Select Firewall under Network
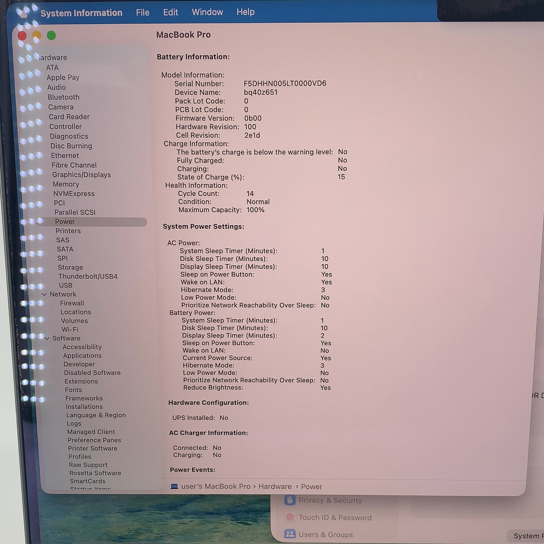544x544 pixels. coord(72,303)
